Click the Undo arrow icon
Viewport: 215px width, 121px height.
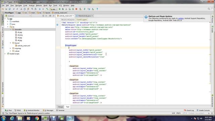click(x=14, y=9)
